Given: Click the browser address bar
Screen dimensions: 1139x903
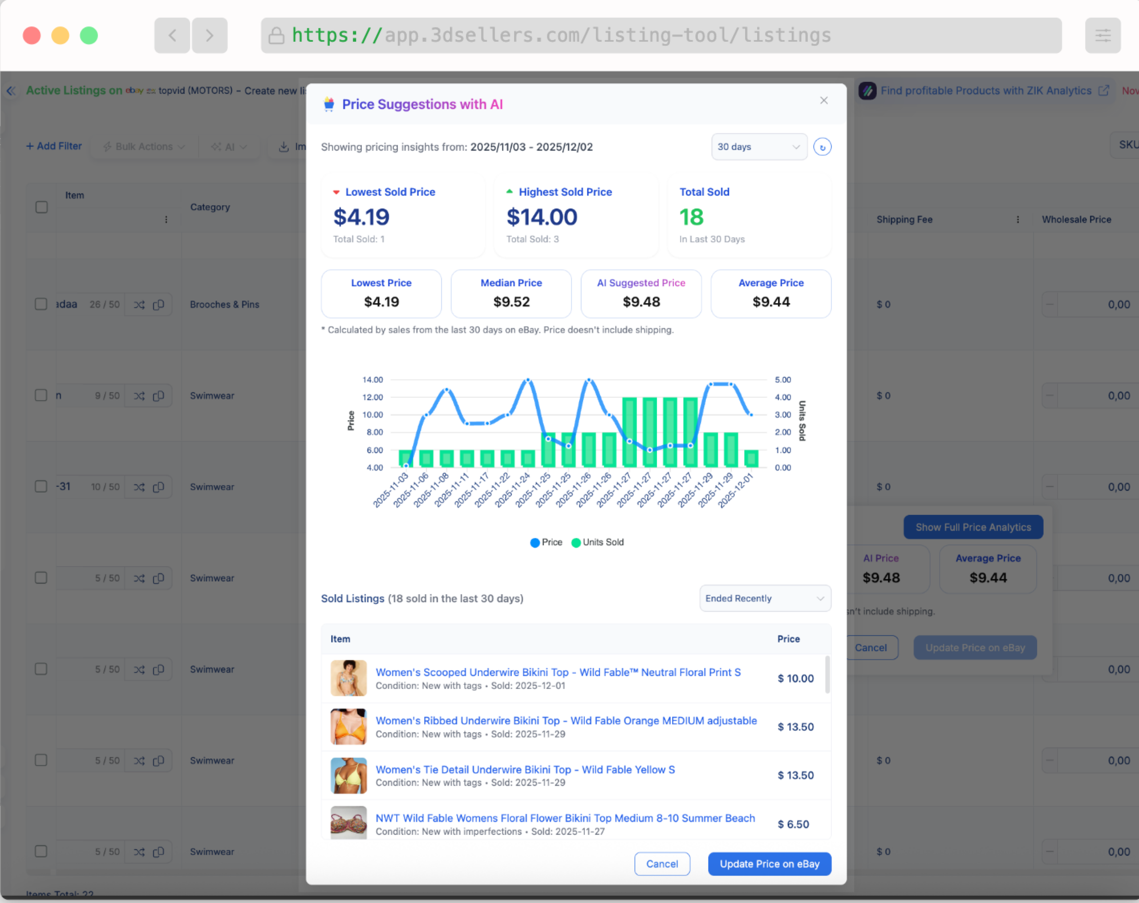Looking at the screenshot, I should coord(661,35).
